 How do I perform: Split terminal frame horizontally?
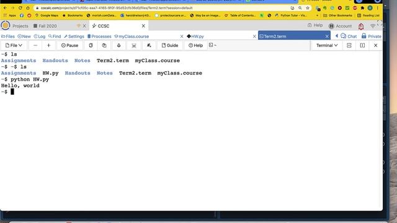pos(349,45)
